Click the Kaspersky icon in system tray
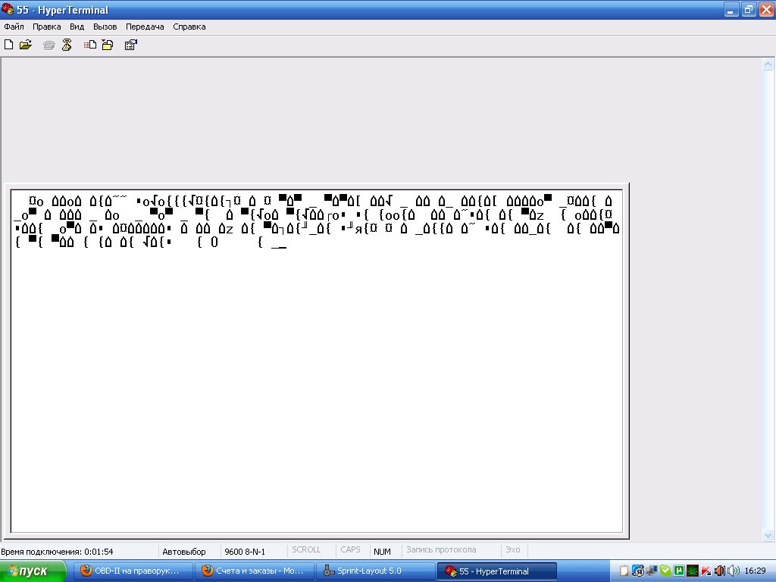Image resolution: width=776 pixels, height=582 pixels. 706,571
